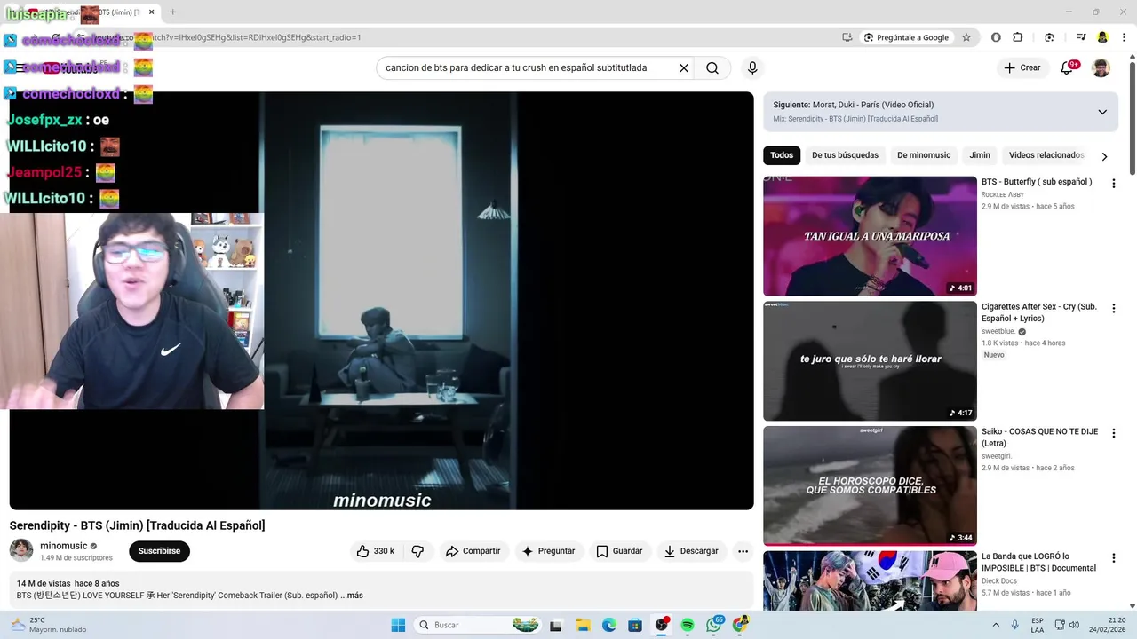
Task: Click the Guardar button
Action: [619, 551]
